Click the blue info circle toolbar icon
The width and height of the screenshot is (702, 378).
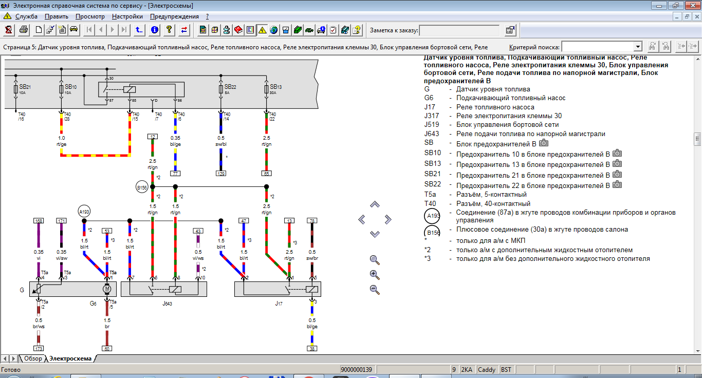click(x=154, y=30)
